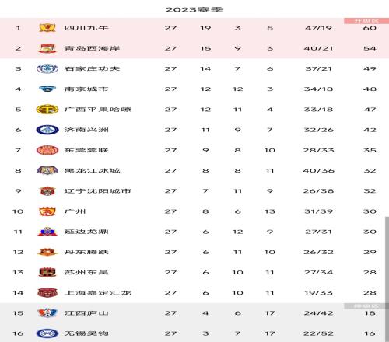Click the pink promotion zone tag
The height and width of the screenshot is (342, 389).
point(366,21)
